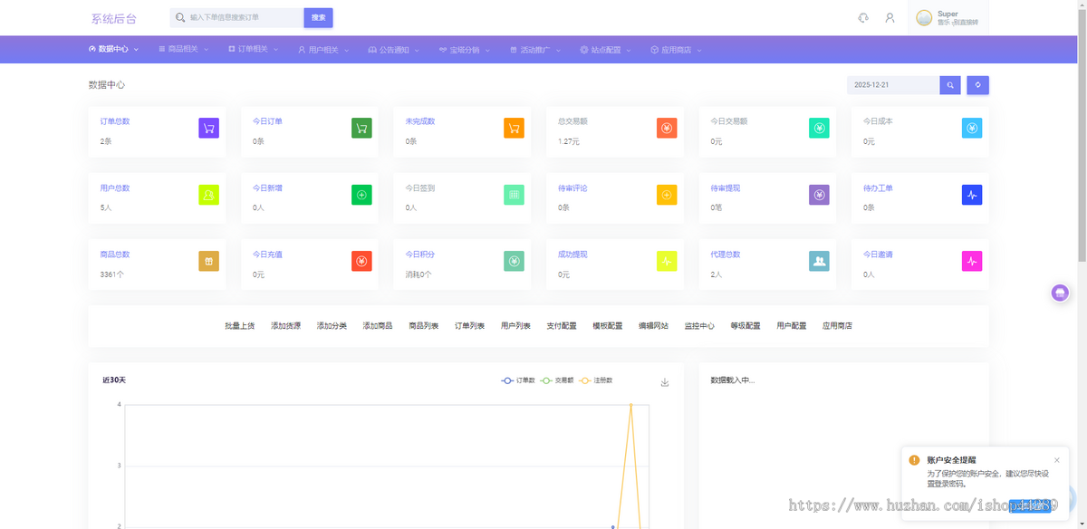This screenshot has height=529, width=1087.
Task: Open the 应用商店 navigation menu
Action: pyautogui.click(x=676, y=50)
